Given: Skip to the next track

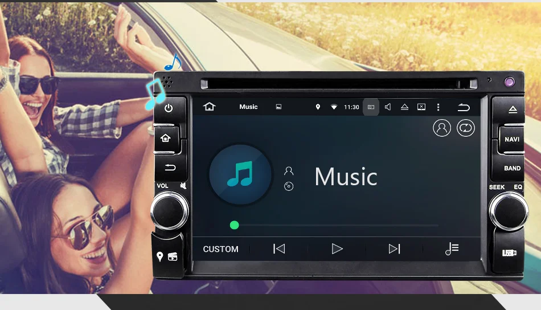Looking at the screenshot, I should coord(395,249).
